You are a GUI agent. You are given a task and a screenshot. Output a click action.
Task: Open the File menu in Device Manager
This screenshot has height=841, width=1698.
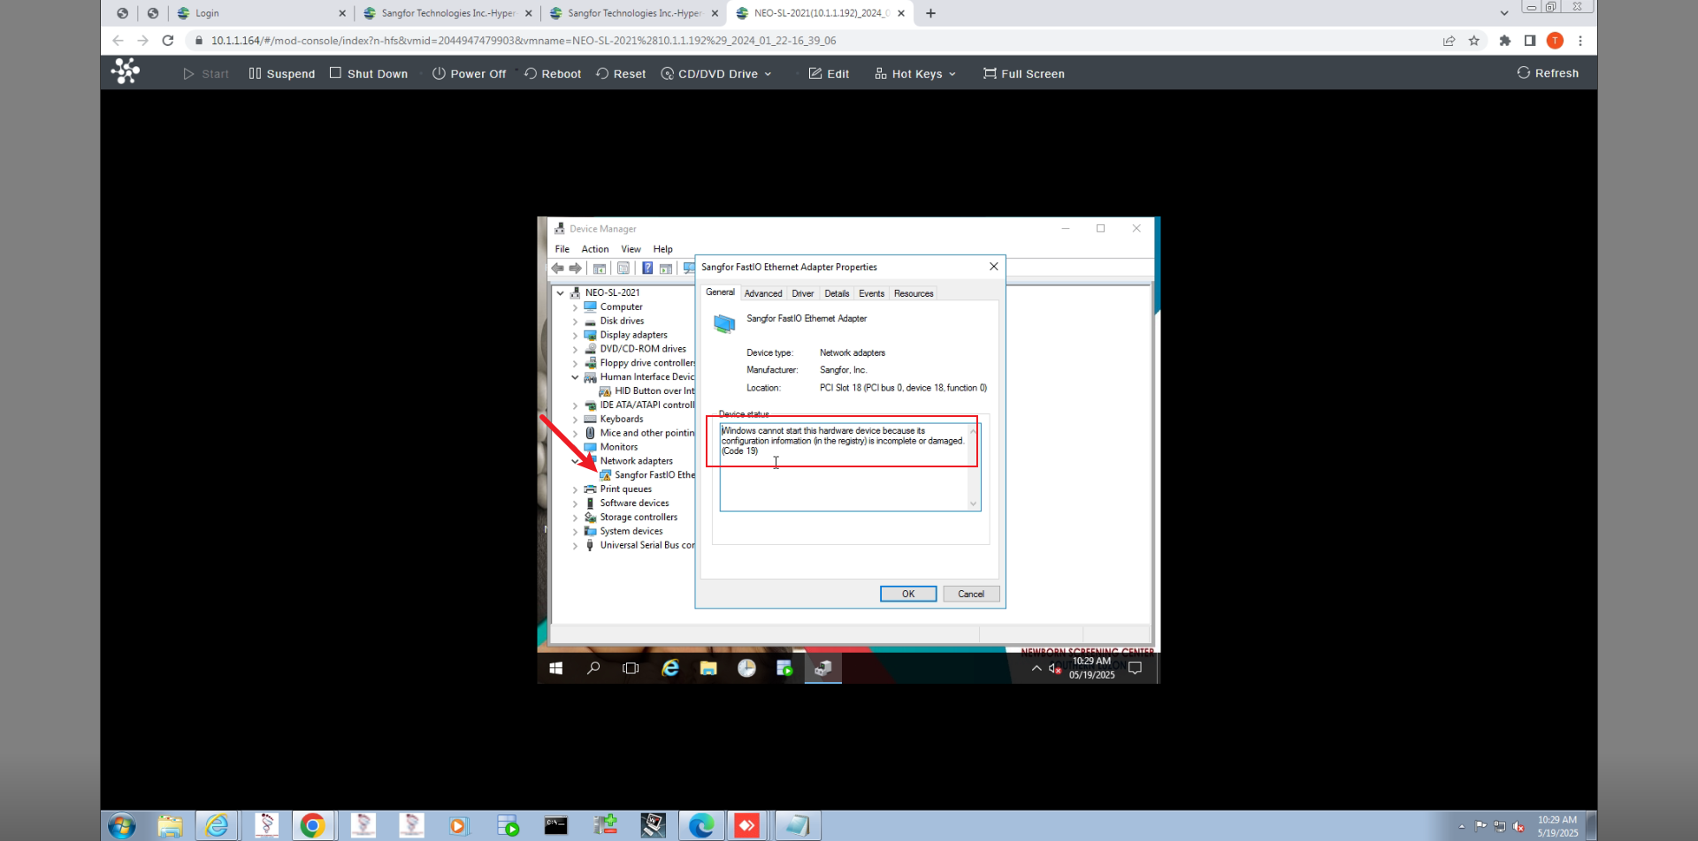pos(562,249)
